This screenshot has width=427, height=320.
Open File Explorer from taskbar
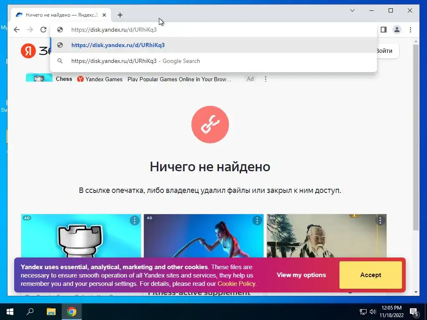tap(51, 312)
